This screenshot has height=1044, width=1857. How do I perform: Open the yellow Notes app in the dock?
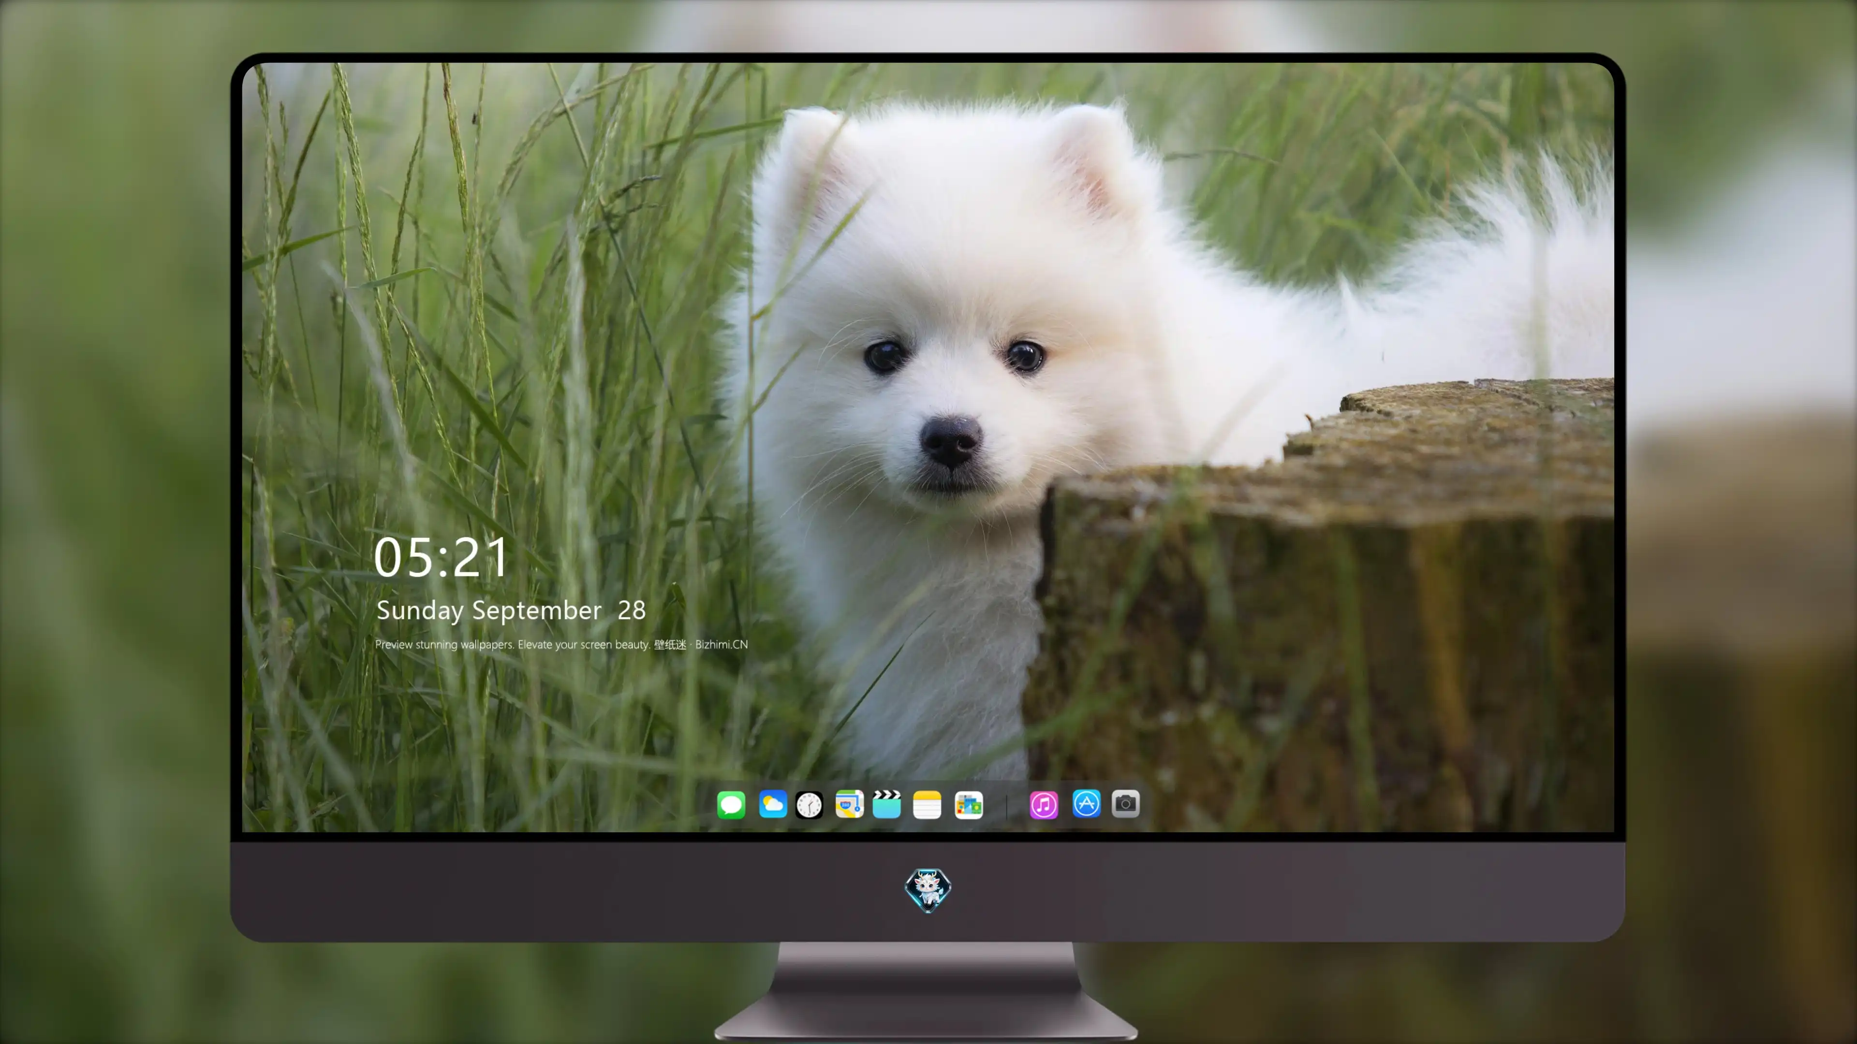point(927,805)
